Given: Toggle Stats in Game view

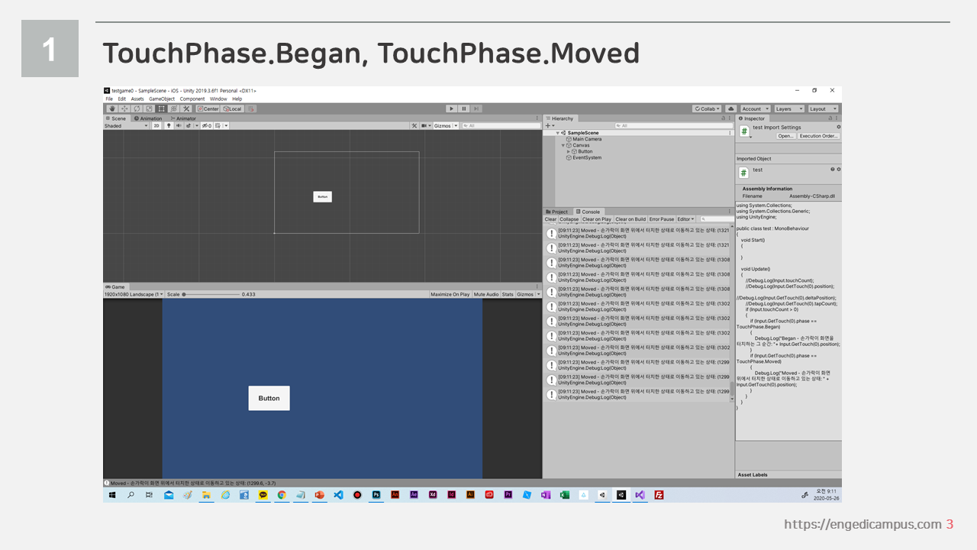Looking at the screenshot, I should (508, 294).
